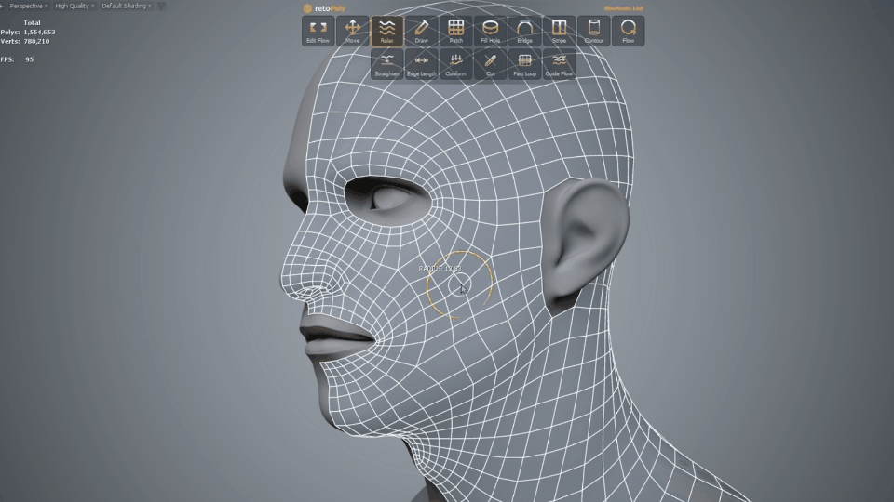Activate the Bridge tool
The width and height of the screenshot is (894, 502).
(x=524, y=31)
